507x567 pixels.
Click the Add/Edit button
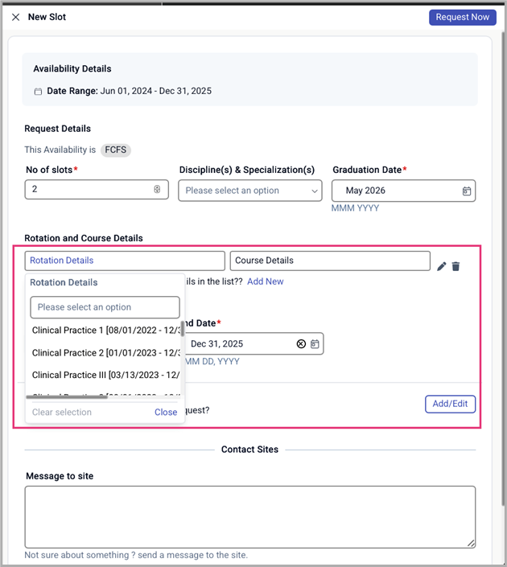click(450, 404)
